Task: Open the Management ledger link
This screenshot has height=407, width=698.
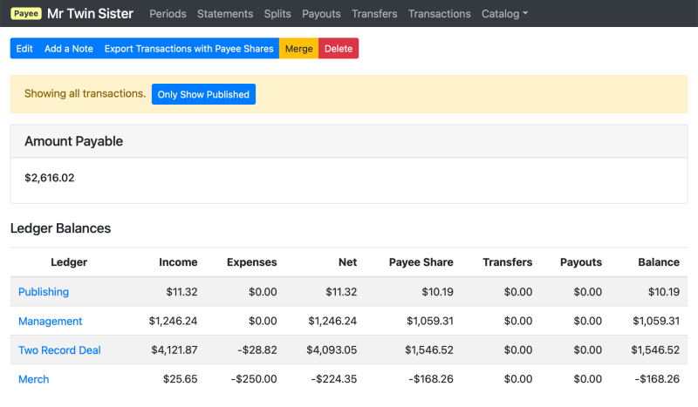Action: pyautogui.click(x=51, y=322)
